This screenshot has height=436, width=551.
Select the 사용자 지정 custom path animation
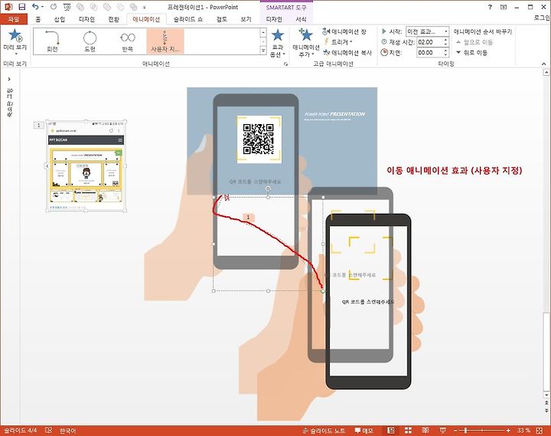click(165, 41)
